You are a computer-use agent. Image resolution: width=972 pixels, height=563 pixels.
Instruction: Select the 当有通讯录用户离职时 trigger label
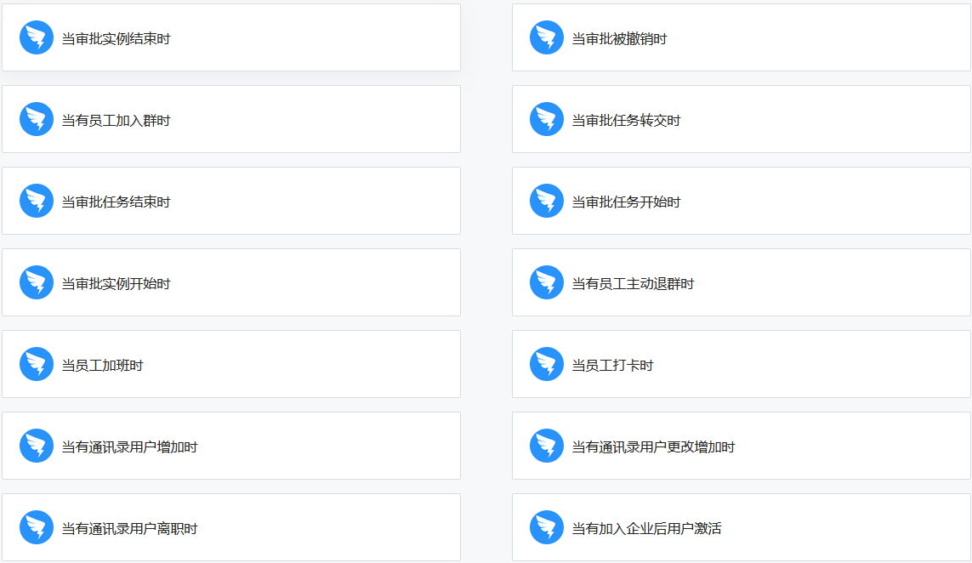pyautogui.click(x=129, y=529)
